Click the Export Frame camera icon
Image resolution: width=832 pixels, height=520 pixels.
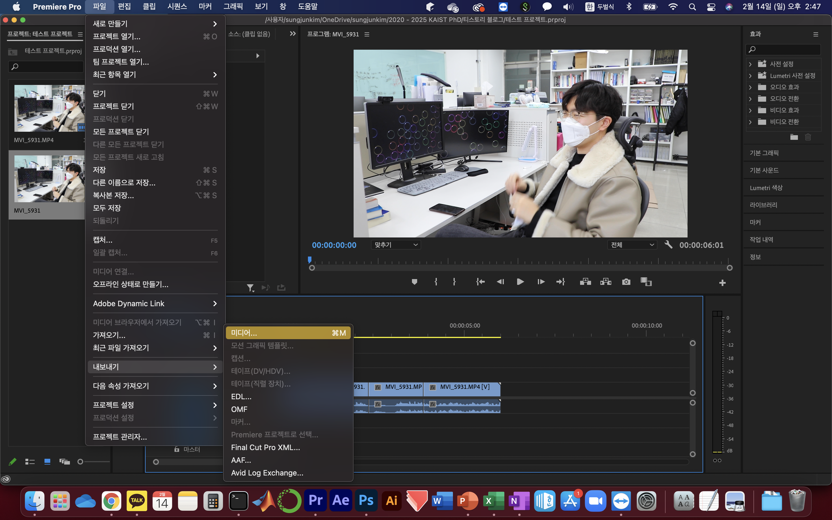(626, 282)
